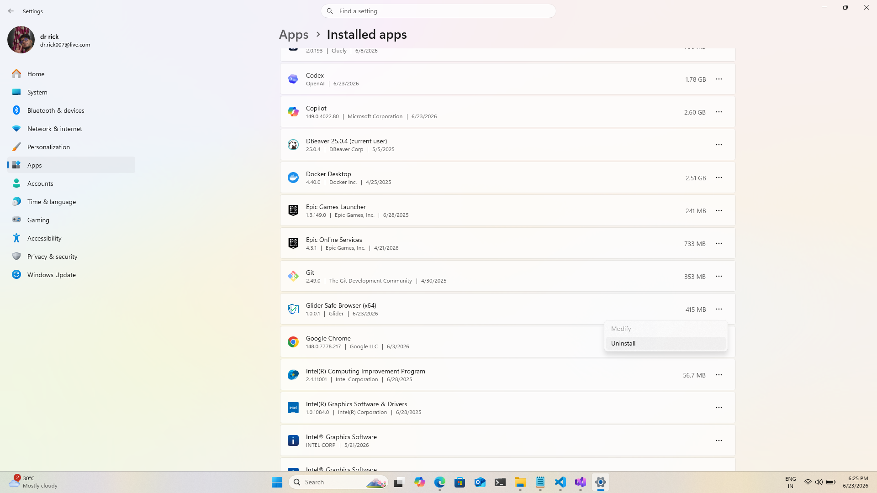Open Terminal from the taskbar
The image size is (877, 493).
pyautogui.click(x=500, y=482)
